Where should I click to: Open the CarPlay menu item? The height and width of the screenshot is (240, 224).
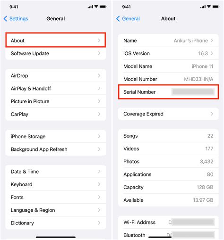click(56, 114)
